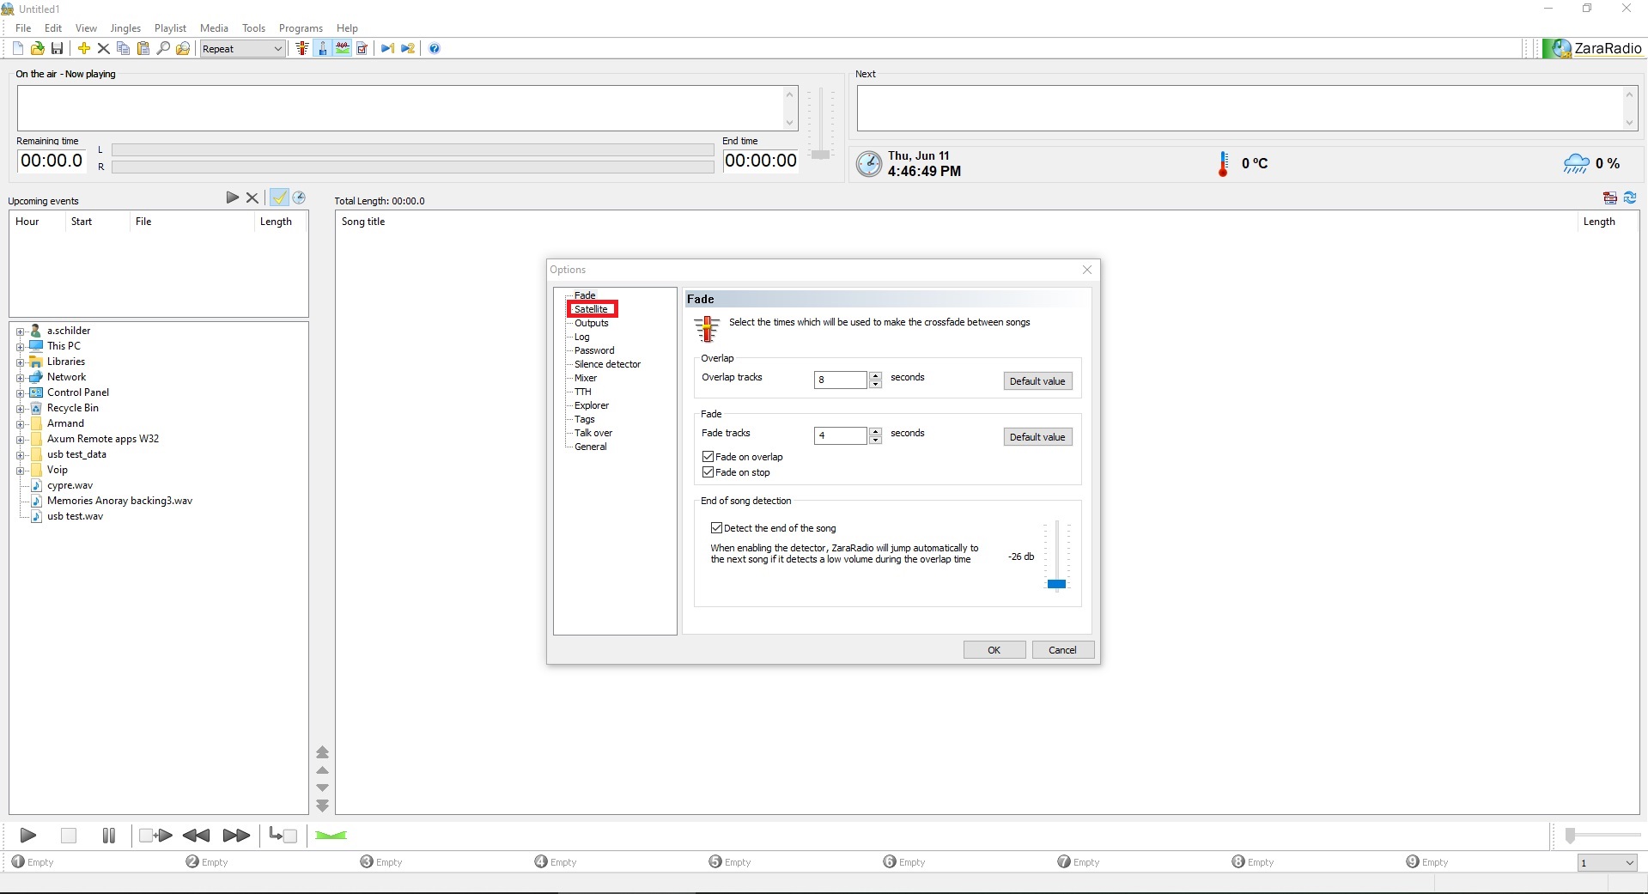Disable Detect the end of the song
The image size is (1648, 894).
(x=716, y=528)
